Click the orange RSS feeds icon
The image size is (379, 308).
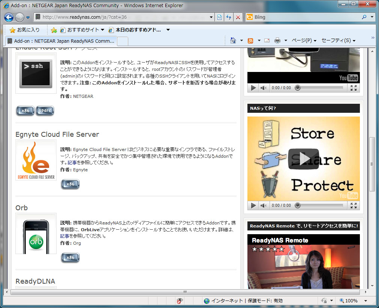(x=251, y=40)
